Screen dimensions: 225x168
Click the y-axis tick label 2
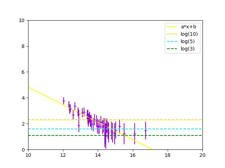coord(23,124)
